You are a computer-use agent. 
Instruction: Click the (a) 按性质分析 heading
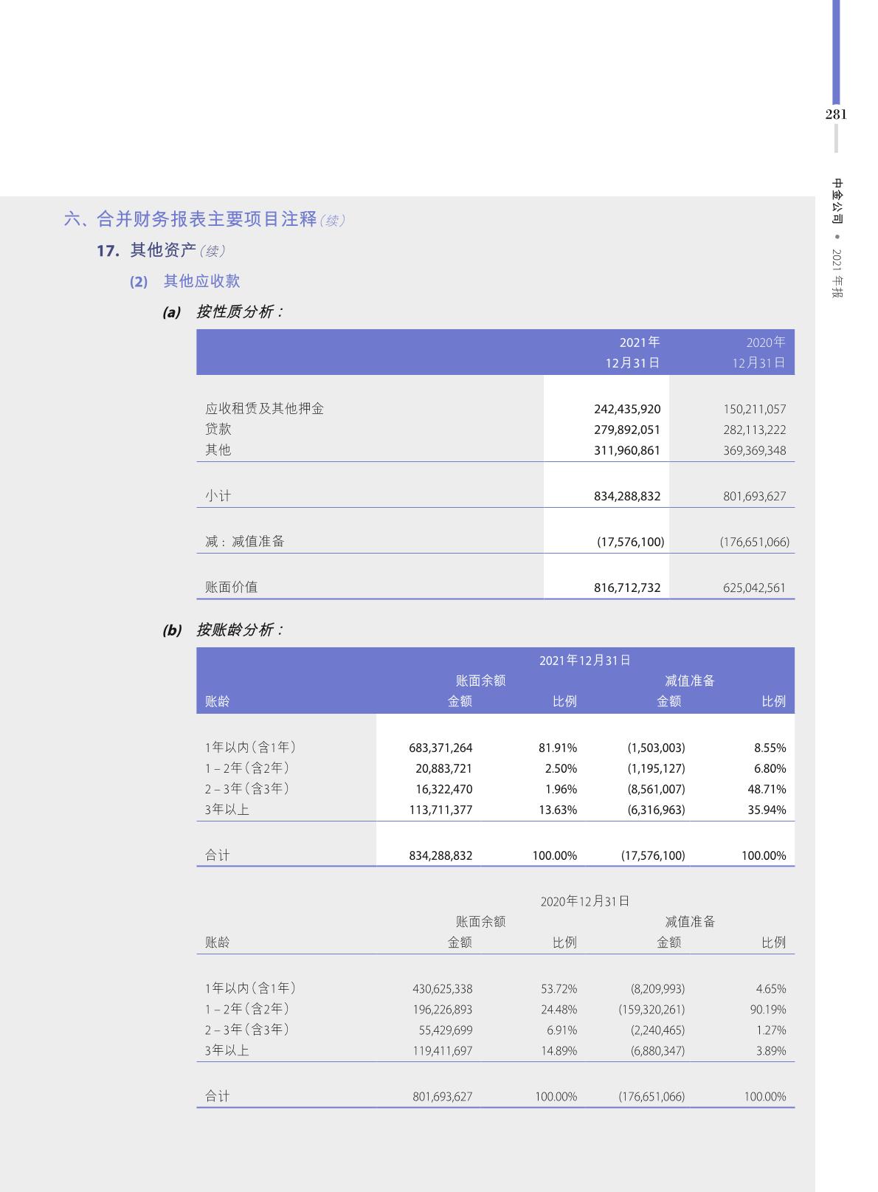[x=224, y=312]
